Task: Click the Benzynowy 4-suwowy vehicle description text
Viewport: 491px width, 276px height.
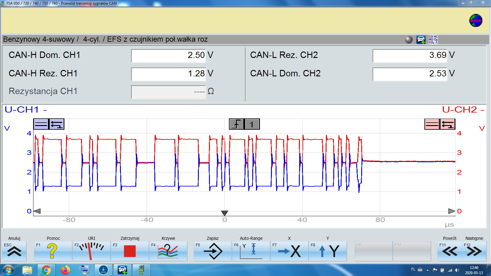Action: [x=105, y=39]
